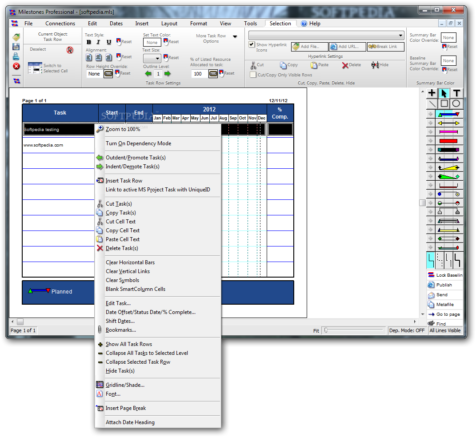Click the print icon in left sidebar
476x437 pixels.
coord(16,56)
